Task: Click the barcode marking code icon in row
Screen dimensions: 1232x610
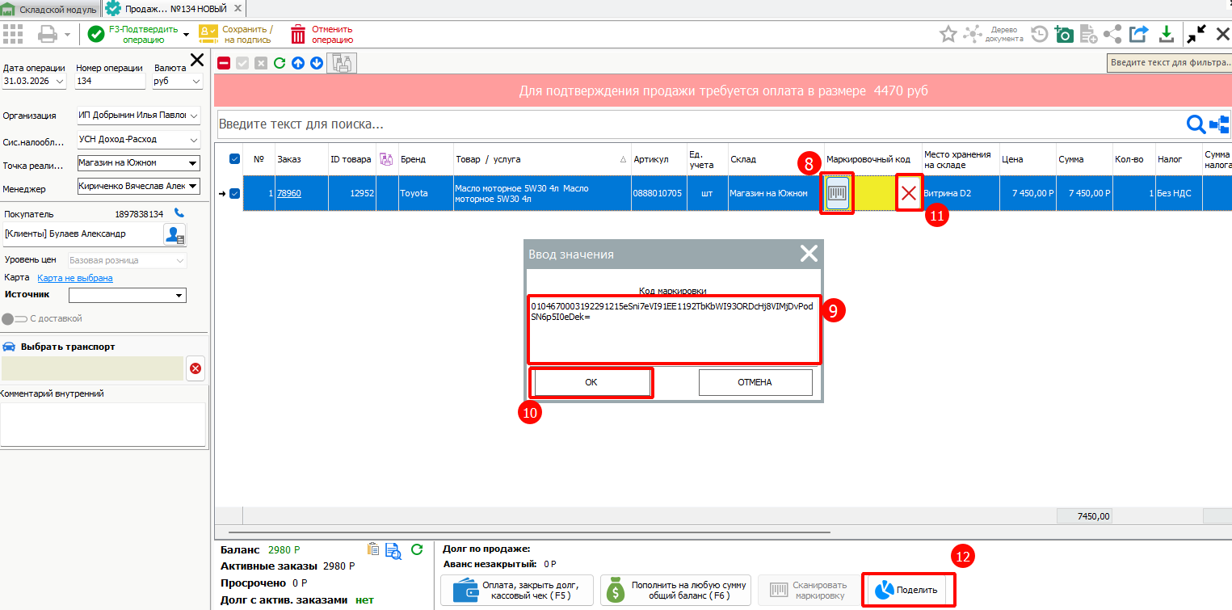Action: (x=837, y=194)
